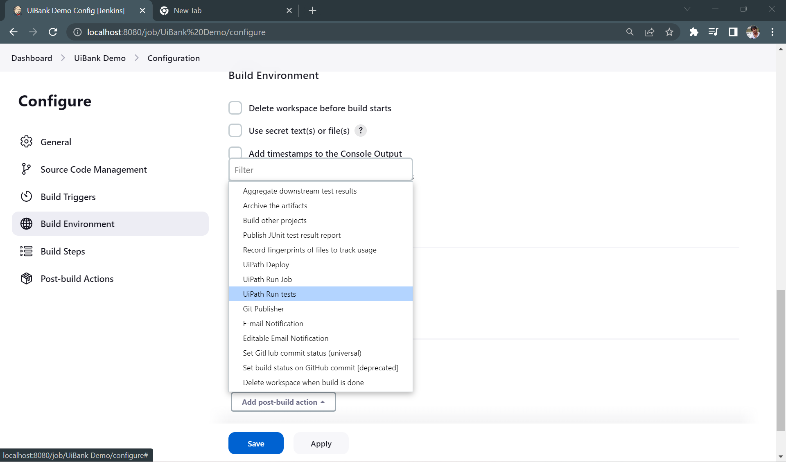
Task: Click the browser forward arrow
Action: click(33, 32)
